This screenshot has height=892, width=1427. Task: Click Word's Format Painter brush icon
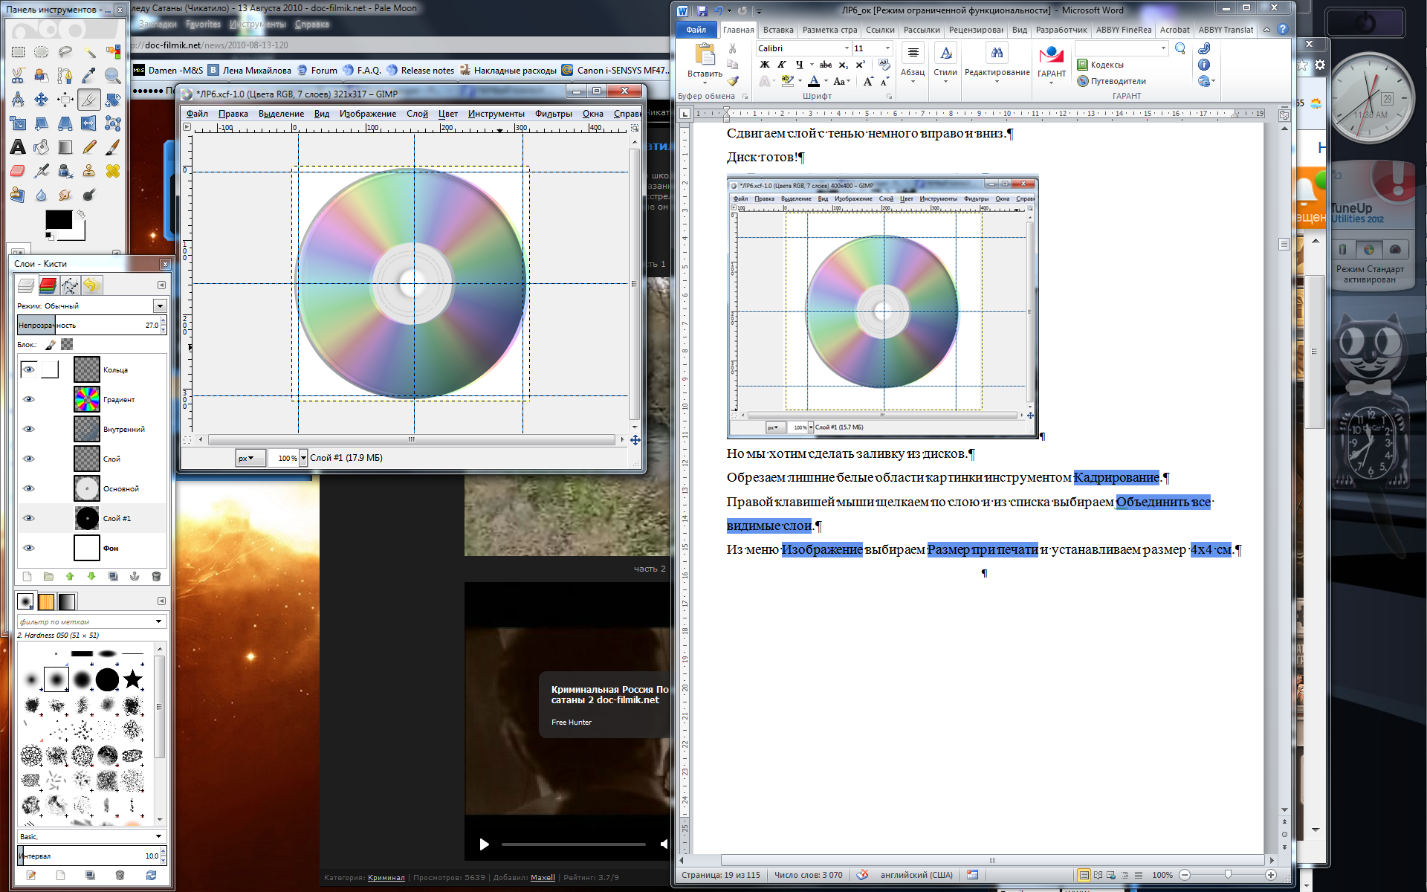[733, 81]
